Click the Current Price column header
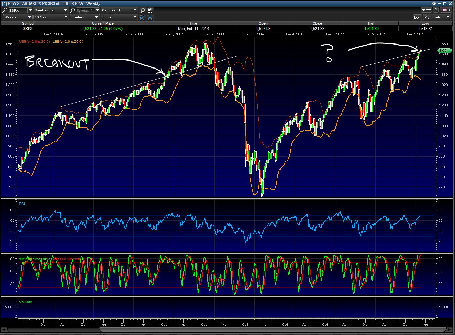The height and width of the screenshot is (335, 455). [103, 23]
